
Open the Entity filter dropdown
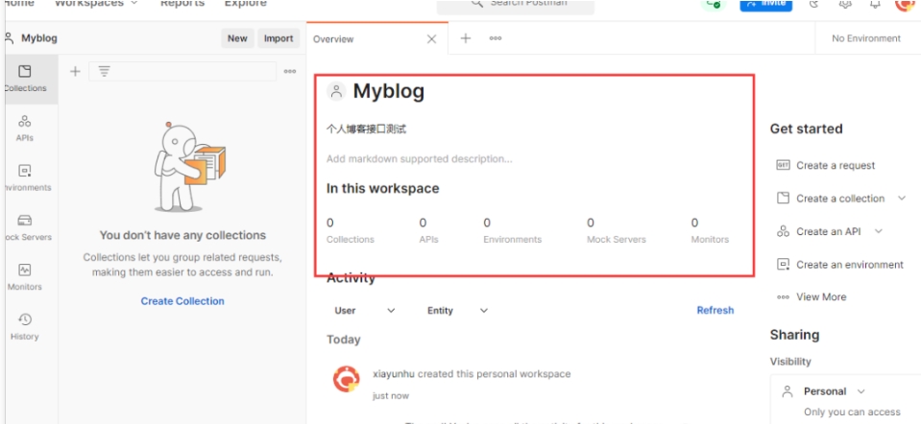pyautogui.click(x=457, y=311)
